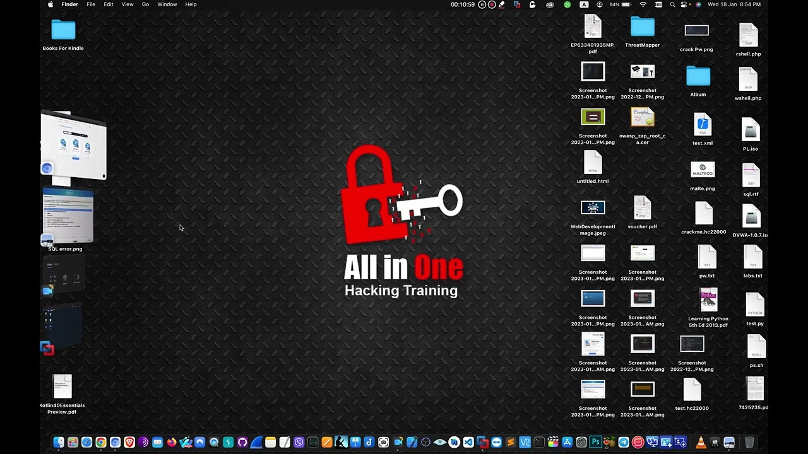Open the Wi-Fi status menu
Viewport: 808px width, 454px height.
click(643, 4)
